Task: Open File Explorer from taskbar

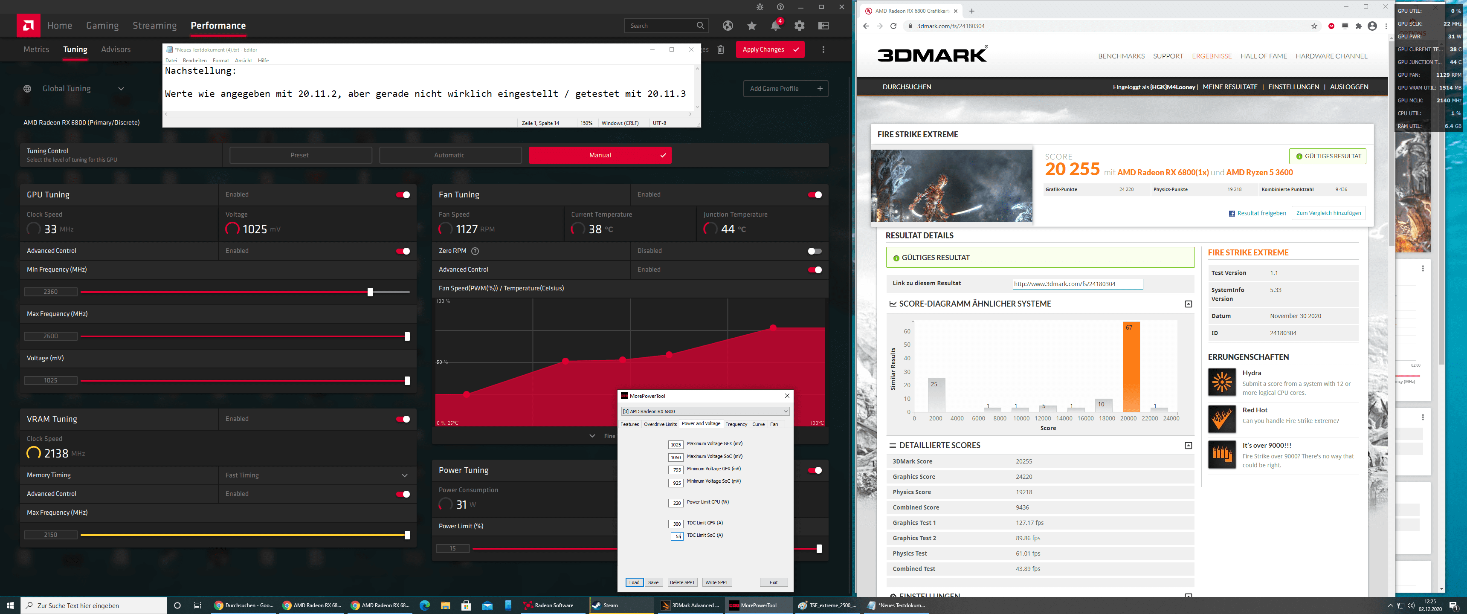Action: click(x=445, y=605)
